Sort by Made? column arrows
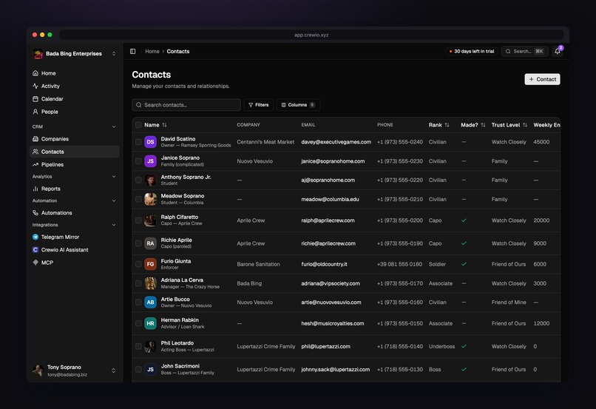 (x=483, y=125)
